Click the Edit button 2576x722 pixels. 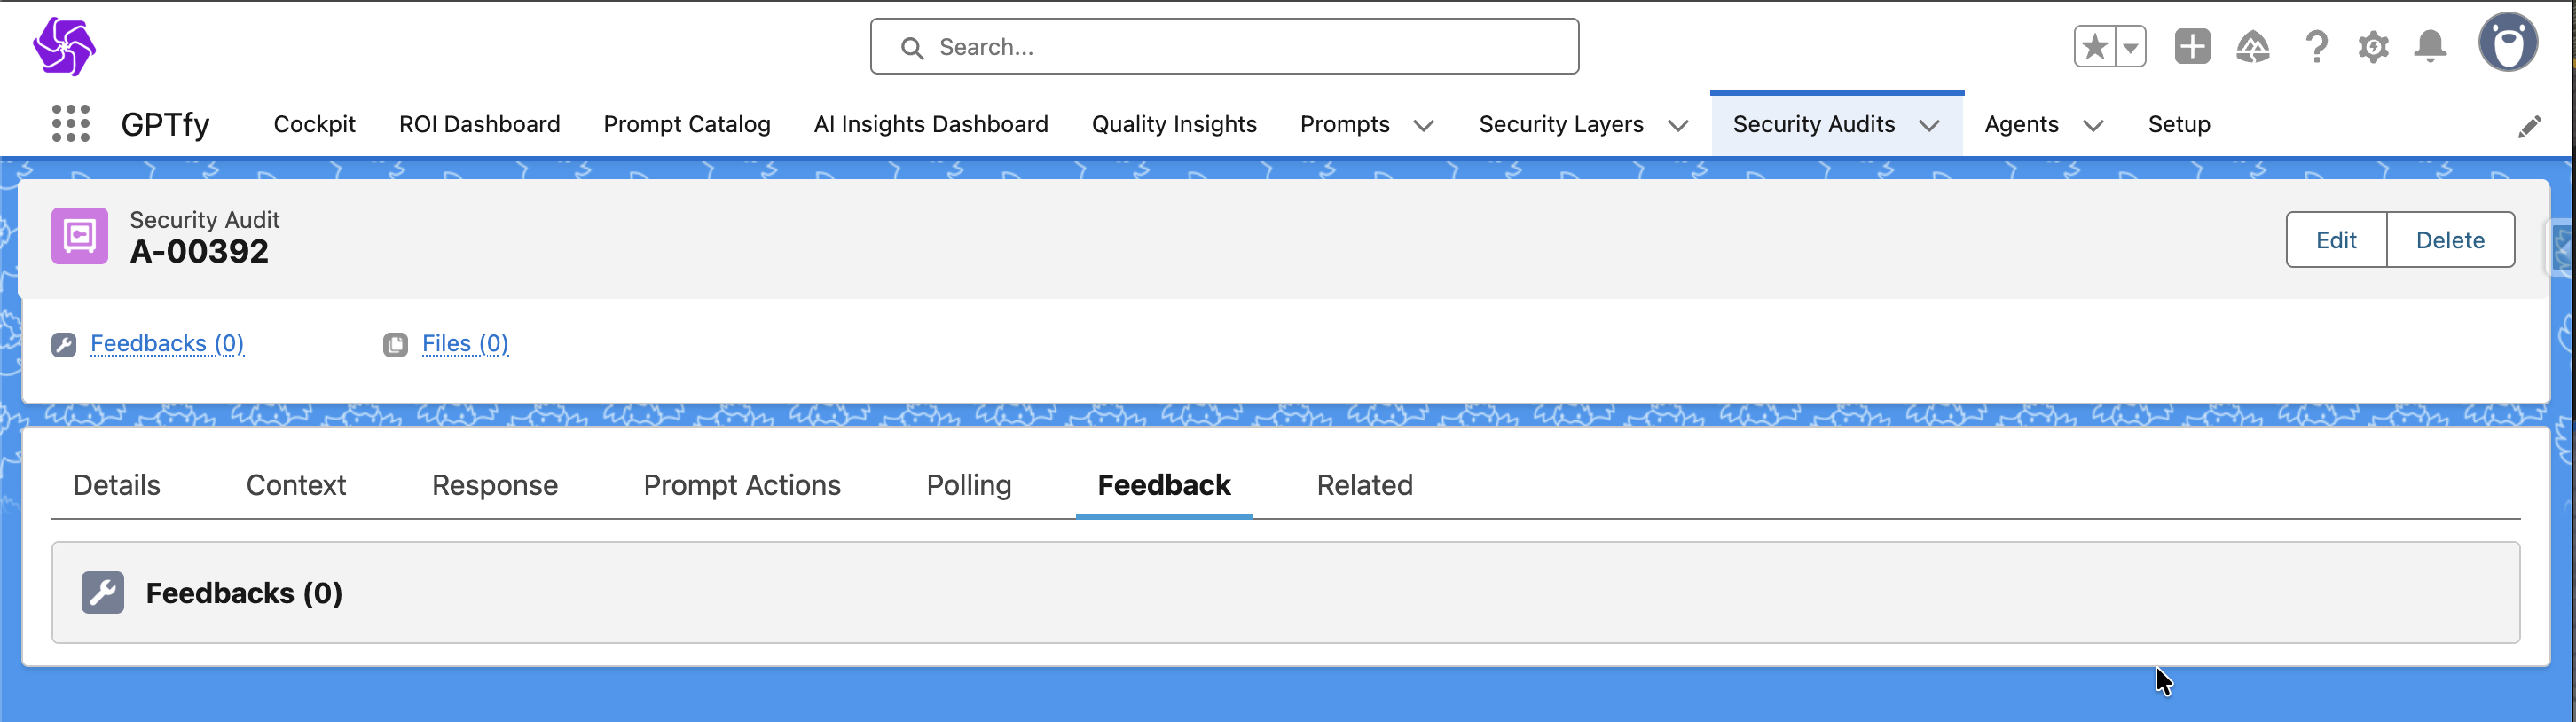2335,240
